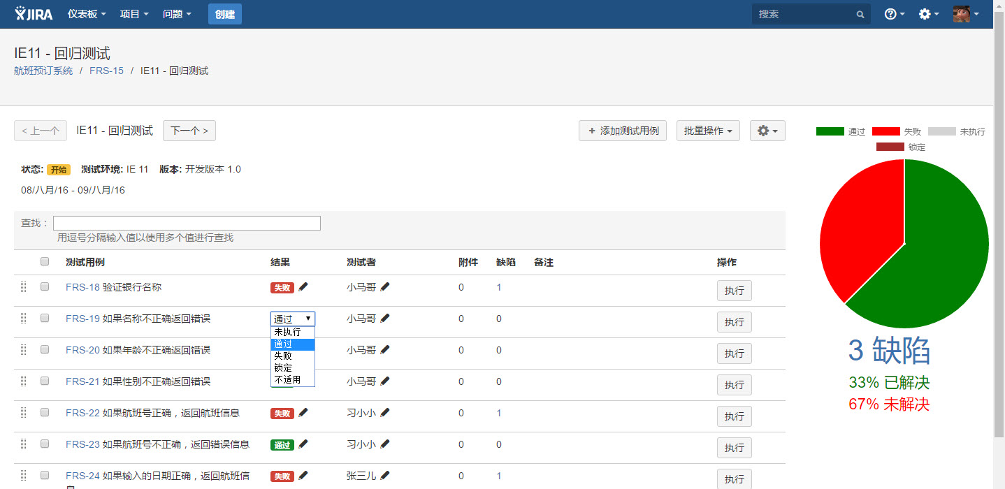Open the FRS-22 issue link
The width and height of the screenshot is (1005, 489).
pyautogui.click(x=83, y=413)
